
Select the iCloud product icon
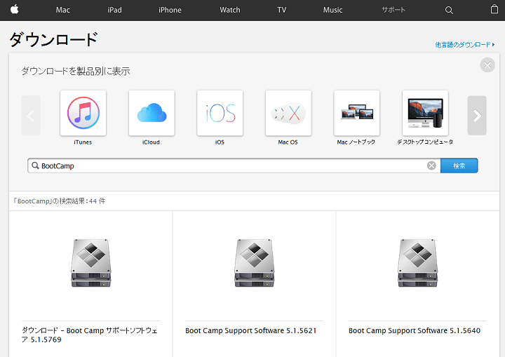[x=151, y=113]
